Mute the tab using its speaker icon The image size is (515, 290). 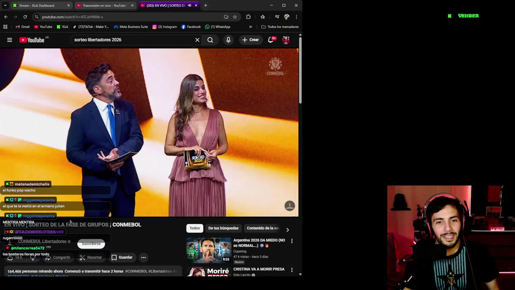point(190,6)
